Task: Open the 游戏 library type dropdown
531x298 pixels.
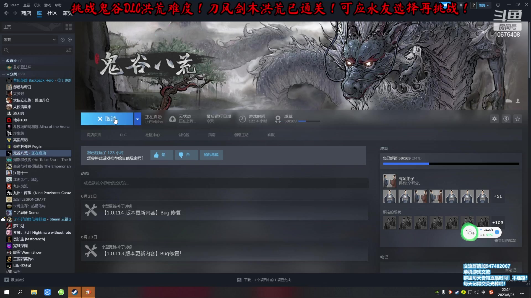Action: [29, 40]
